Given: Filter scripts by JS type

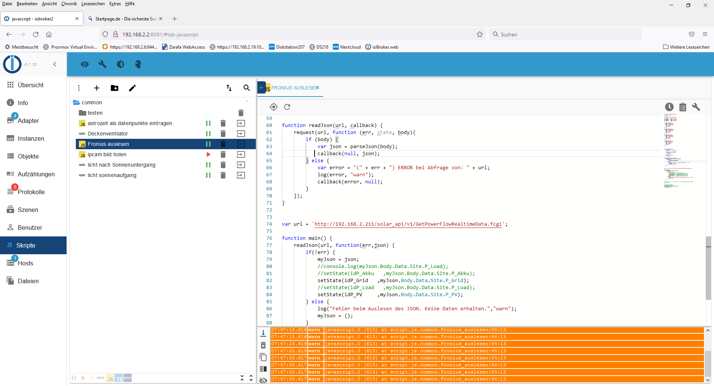Looking at the screenshot, I should (x=110, y=378).
